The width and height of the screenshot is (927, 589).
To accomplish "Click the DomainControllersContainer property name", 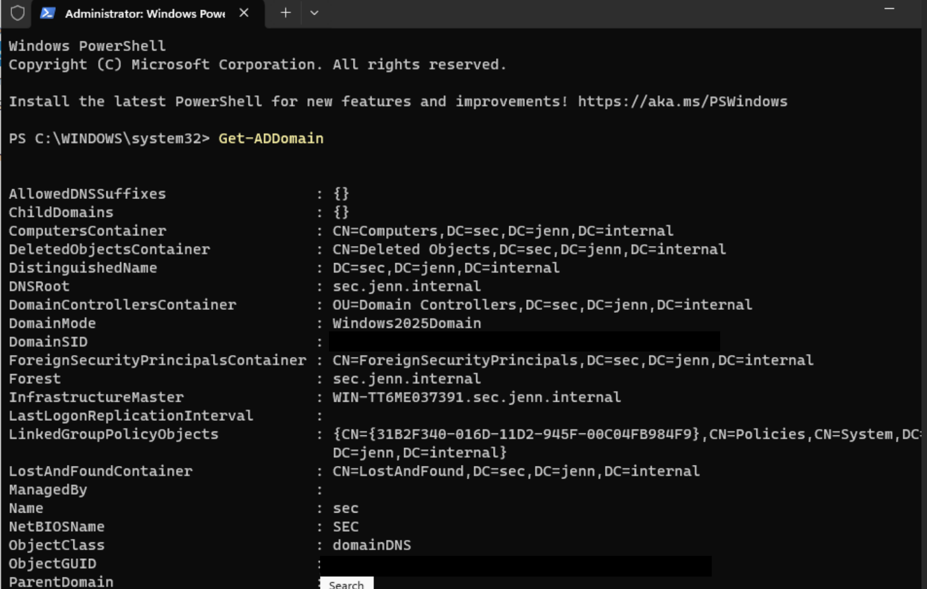I will (123, 305).
